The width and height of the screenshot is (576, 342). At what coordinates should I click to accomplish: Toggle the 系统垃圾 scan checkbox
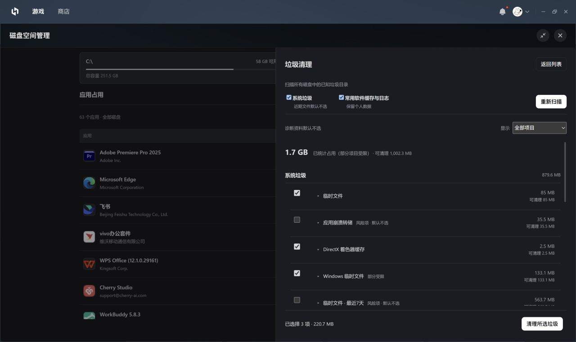pos(289,97)
